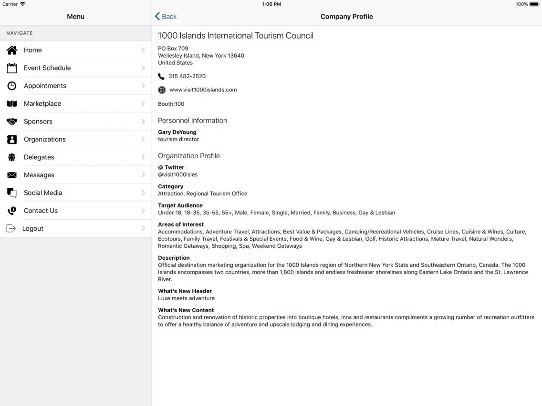Open the Sponsors menu item

(76, 122)
